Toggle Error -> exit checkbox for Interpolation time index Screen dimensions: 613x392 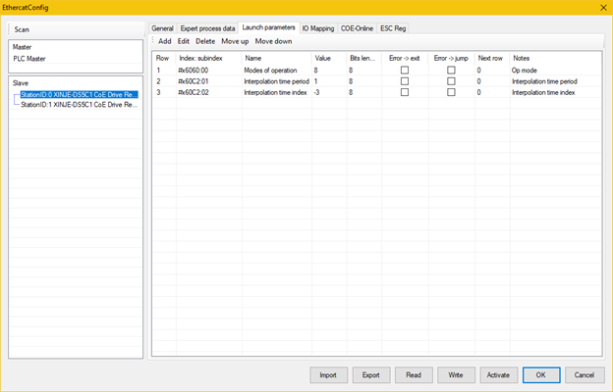point(404,92)
